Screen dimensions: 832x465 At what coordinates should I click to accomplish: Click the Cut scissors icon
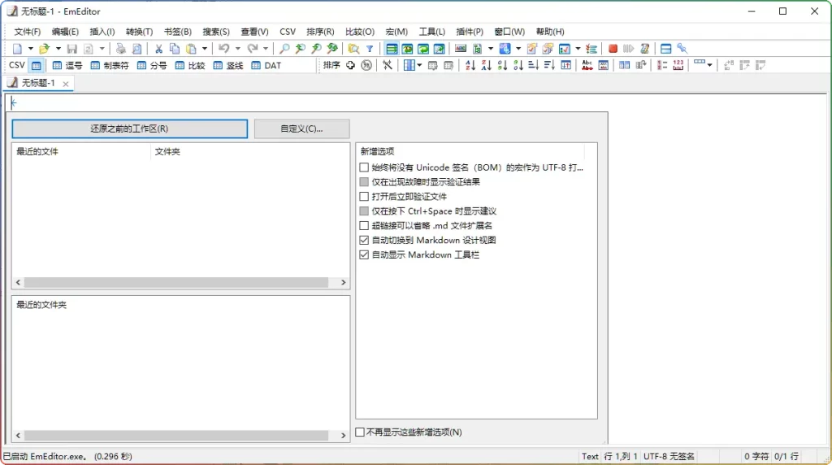(158, 49)
